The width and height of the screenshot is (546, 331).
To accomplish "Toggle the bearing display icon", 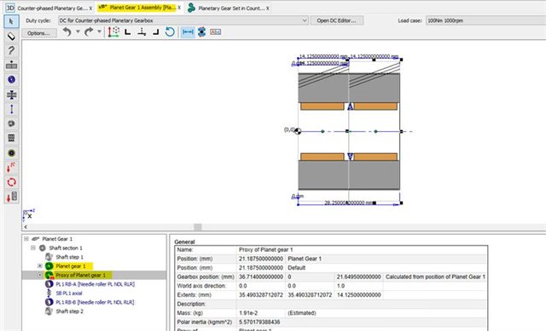I will [x=201, y=32].
